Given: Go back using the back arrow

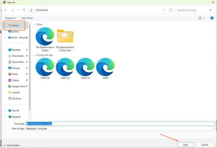Looking at the screenshot, I should click(x=6, y=10).
